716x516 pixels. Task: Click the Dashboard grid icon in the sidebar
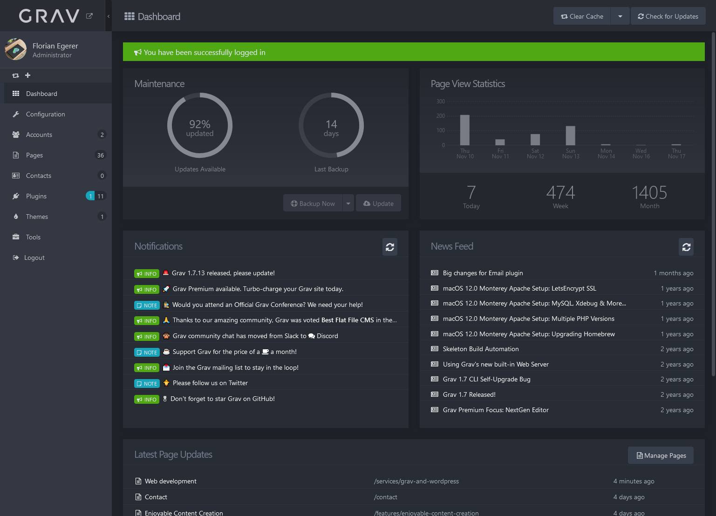[16, 94]
